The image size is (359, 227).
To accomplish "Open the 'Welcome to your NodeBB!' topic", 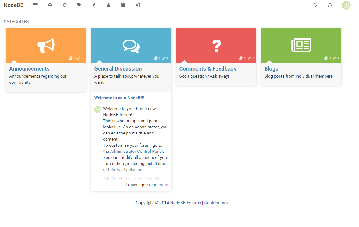I will point(119,98).
